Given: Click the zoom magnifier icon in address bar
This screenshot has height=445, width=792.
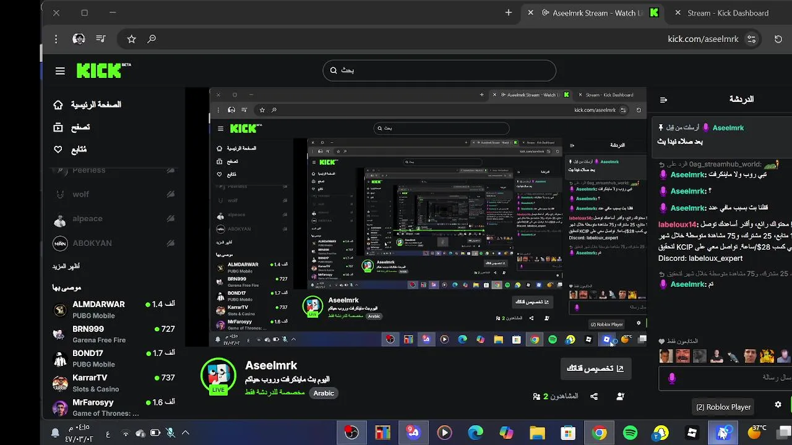Looking at the screenshot, I should tap(152, 39).
